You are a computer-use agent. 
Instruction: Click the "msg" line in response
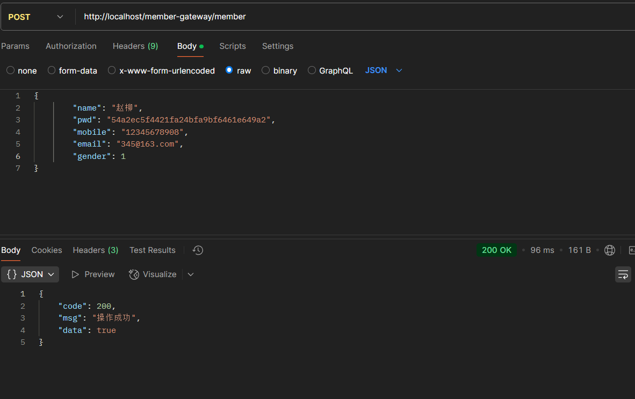pos(99,318)
